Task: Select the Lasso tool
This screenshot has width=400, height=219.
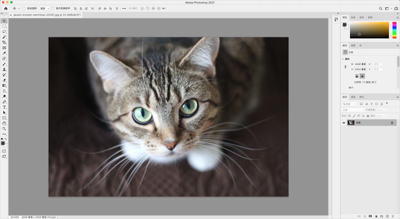Action: click(4, 31)
